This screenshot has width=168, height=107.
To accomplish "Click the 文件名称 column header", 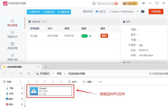I will tap(34, 29).
